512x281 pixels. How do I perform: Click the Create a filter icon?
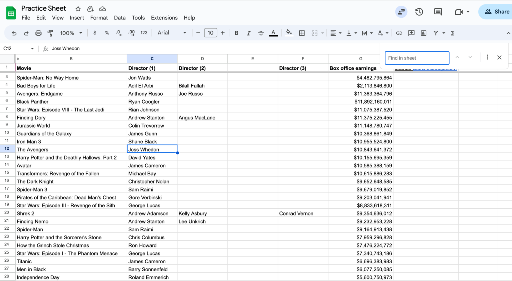tap(436, 33)
